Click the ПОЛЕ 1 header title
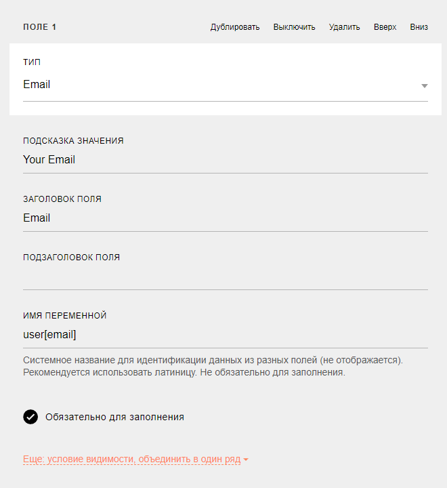This screenshot has width=447, height=488. point(39,27)
